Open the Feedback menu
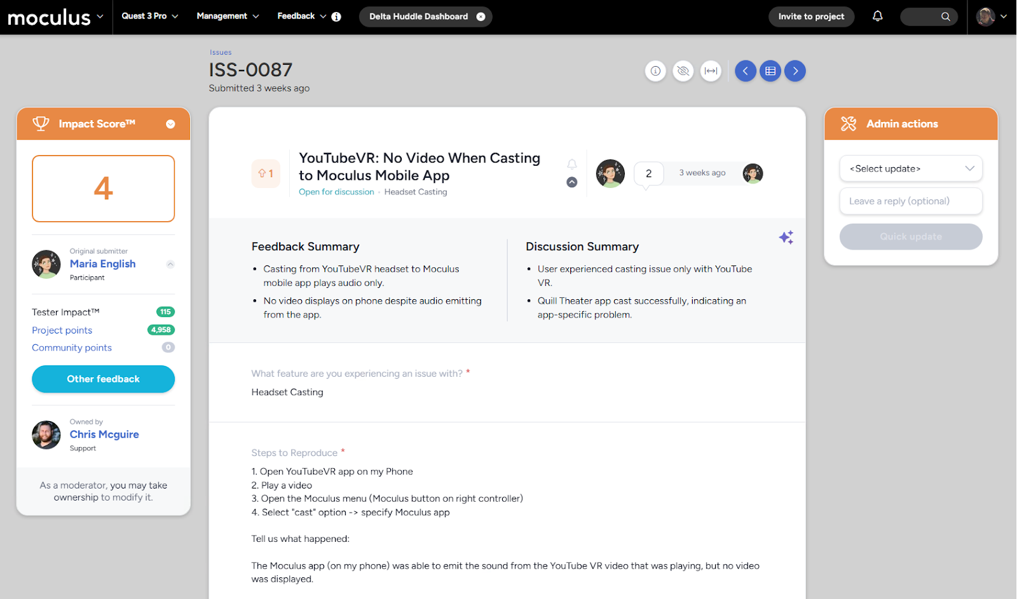 (301, 17)
